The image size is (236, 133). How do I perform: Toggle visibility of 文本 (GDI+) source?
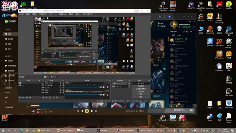[60, 83]
